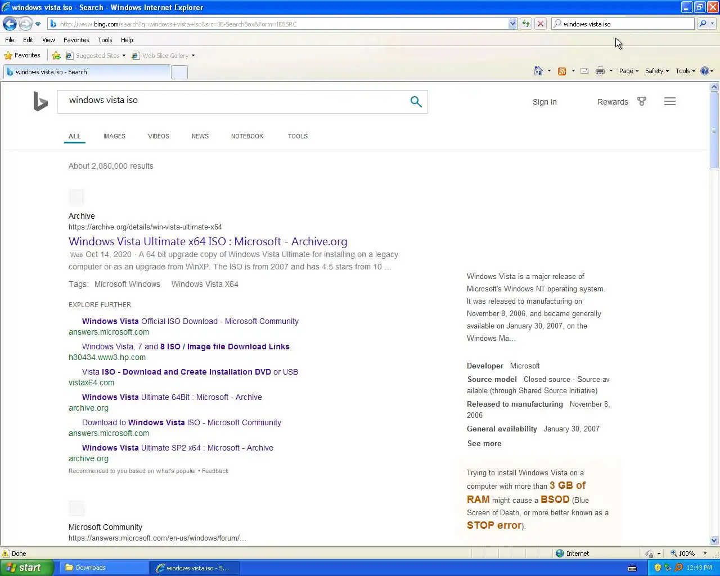Click the Safely Remove Hardware tray icon
720x576 pixels.
pyautogui.click(x=668, y=568)
